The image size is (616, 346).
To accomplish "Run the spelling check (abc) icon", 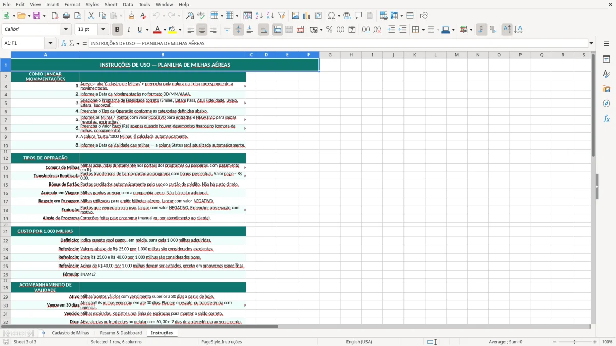I will (x=201, y=16).
